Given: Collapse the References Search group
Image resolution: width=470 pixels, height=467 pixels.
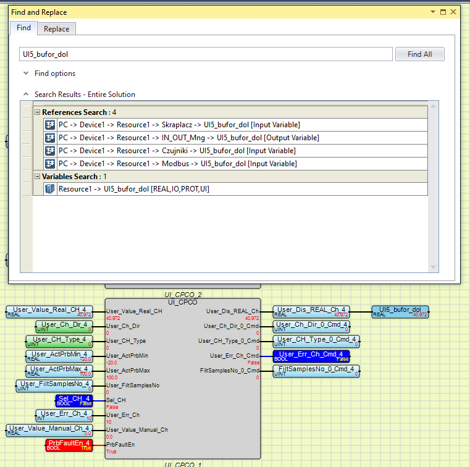Looking at the screenshot, I should pos(38,112).
